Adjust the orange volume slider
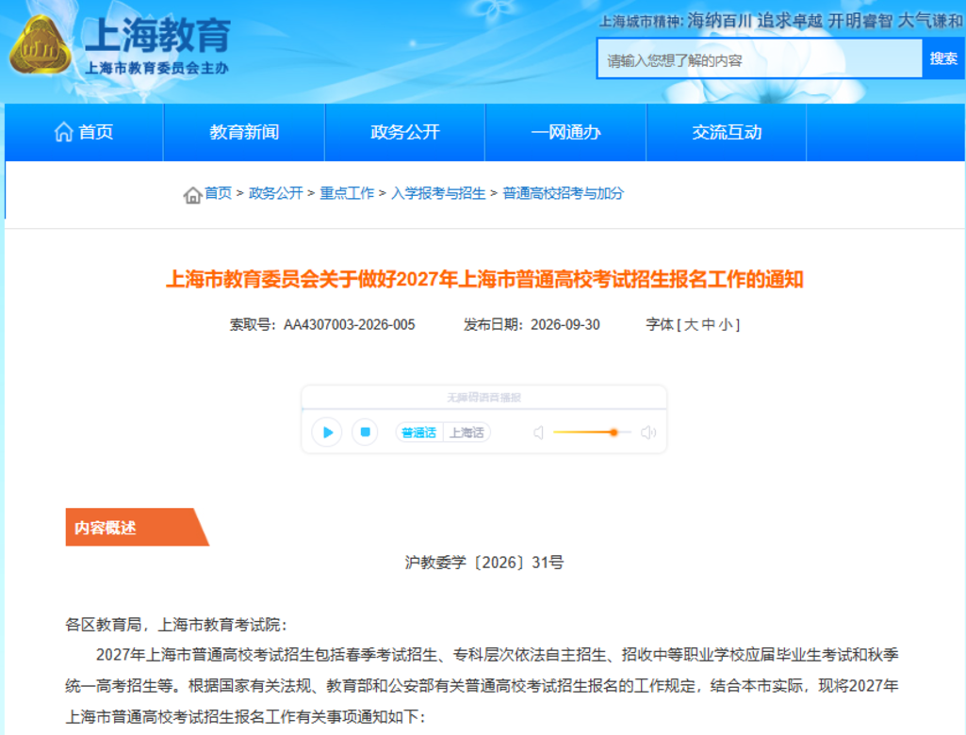The image size is (966, 735). click(x=614, y=433)
